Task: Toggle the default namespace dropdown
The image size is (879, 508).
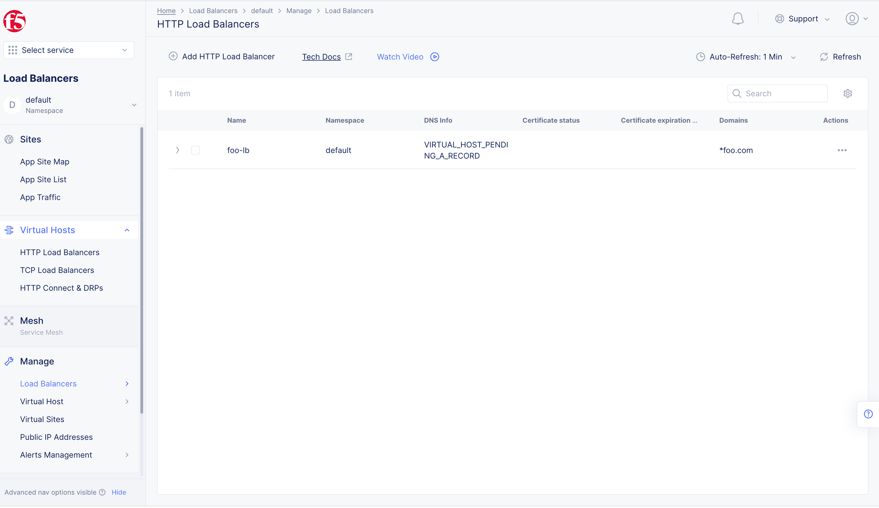Action: pos(134,105)
